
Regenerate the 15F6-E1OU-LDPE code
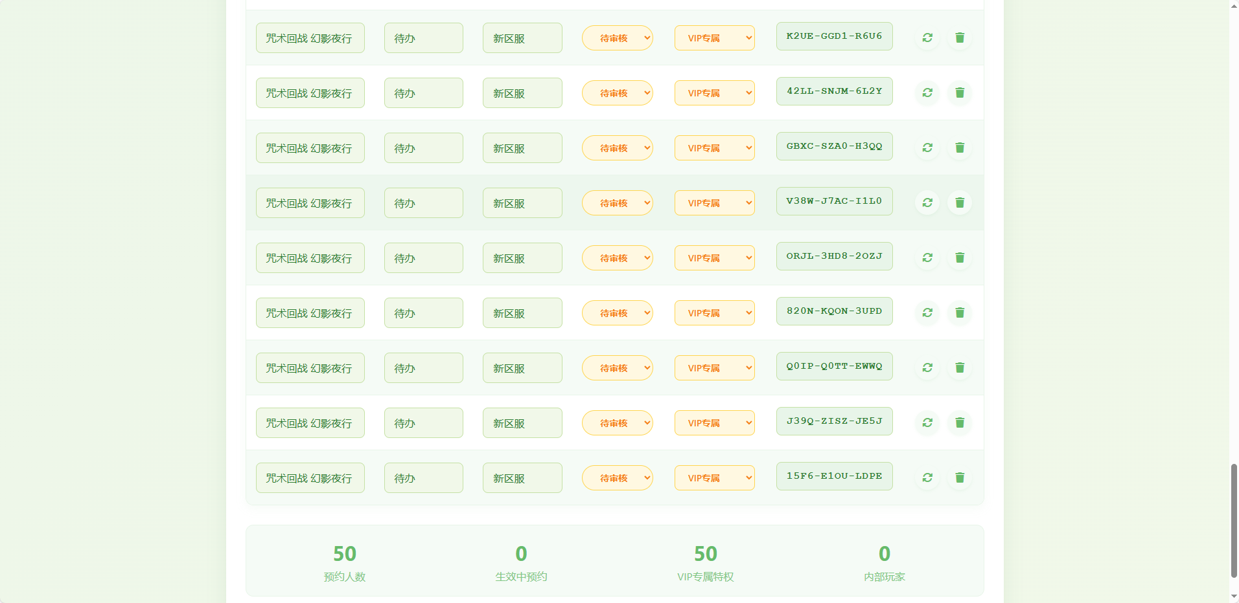927,477
